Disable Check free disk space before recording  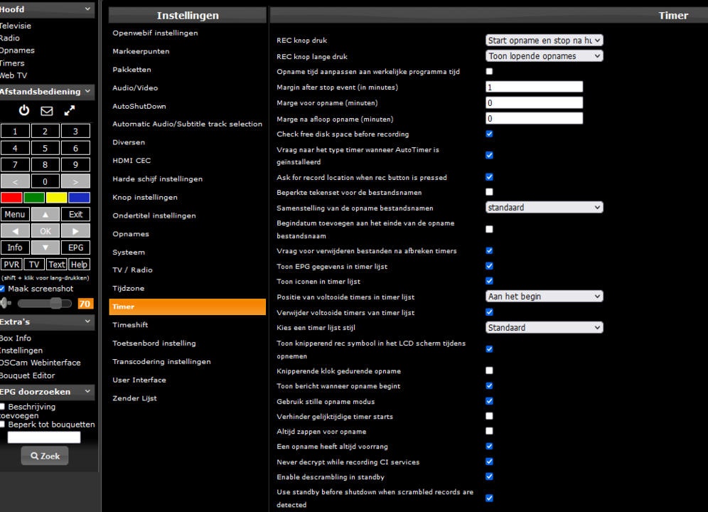tap(489, 134)
